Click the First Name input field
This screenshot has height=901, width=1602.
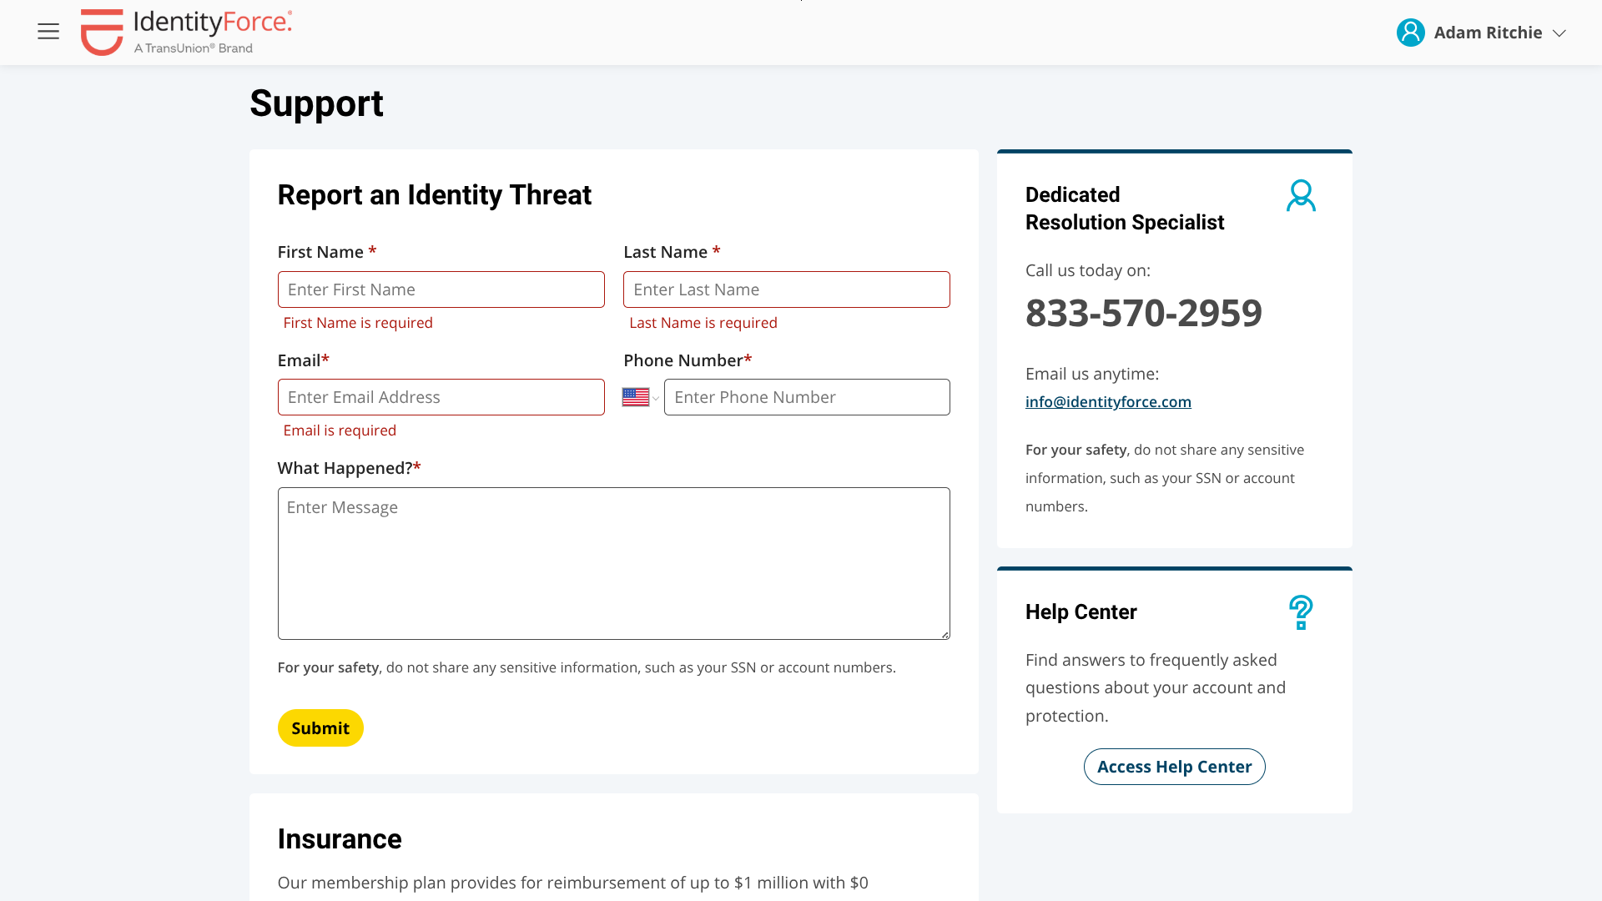coord(441,289)
